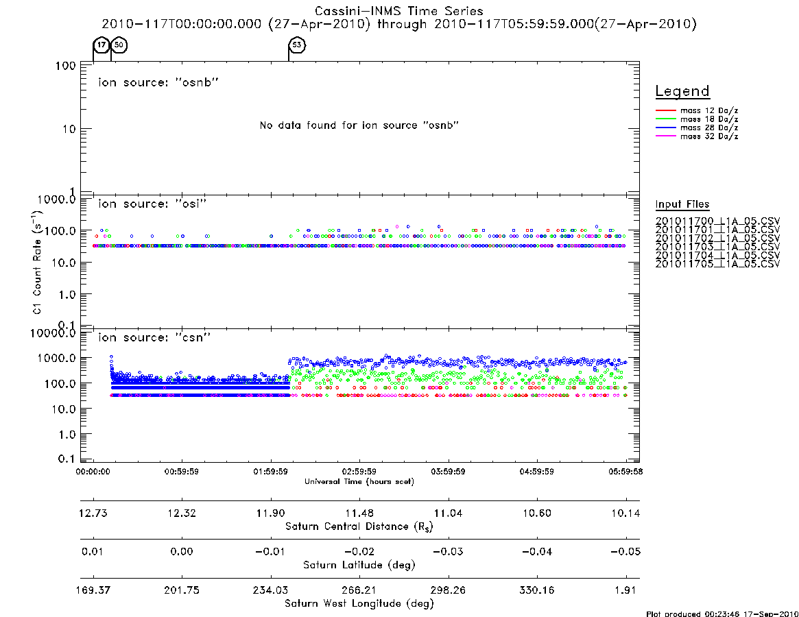This screenshot has width=799, height=617.
Task: Click the Universal Time axis label
Action: pos(359,481)
